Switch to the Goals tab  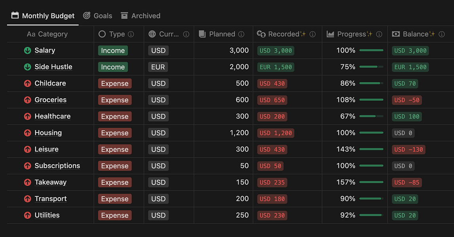coord(103,15)
